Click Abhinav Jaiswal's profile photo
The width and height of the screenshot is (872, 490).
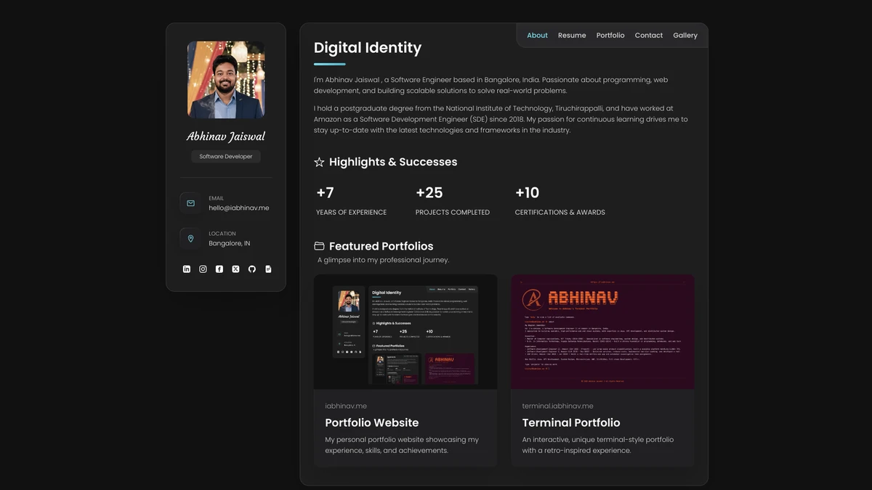point(225,80)
